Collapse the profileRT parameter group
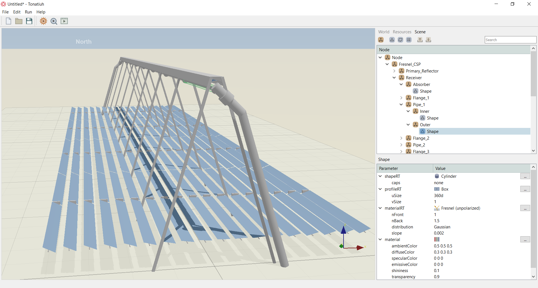The height and width of the screenshot is (288, 538). (x=380, y=189)
